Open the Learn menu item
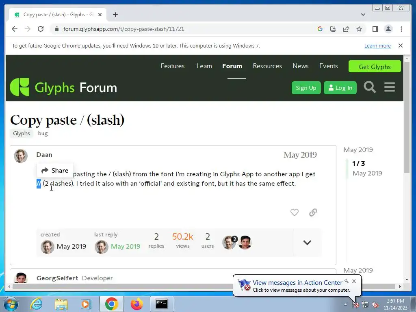The image size is (416, 312). click(204, 66)
